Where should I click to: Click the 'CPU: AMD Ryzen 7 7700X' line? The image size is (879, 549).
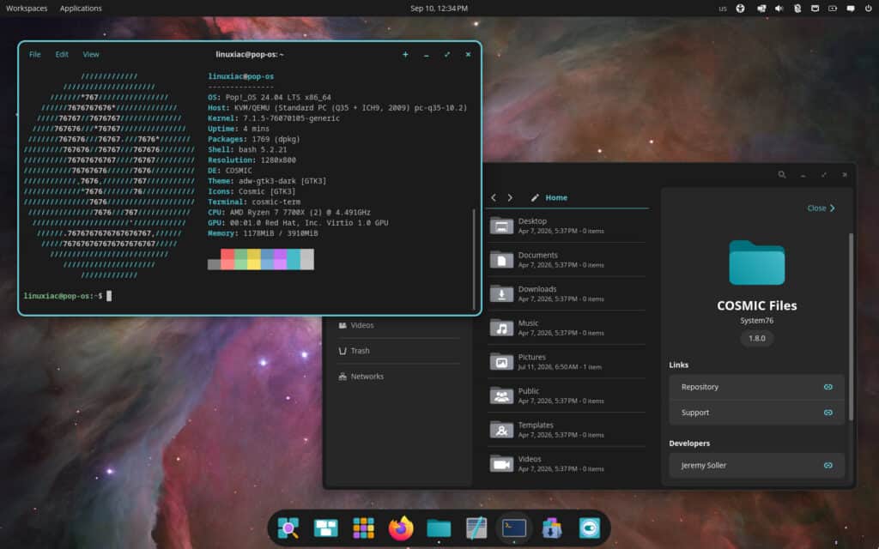[288, 213]
